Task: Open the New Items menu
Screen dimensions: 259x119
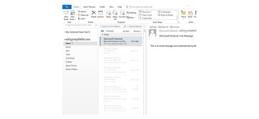Action: pos(73,15)
